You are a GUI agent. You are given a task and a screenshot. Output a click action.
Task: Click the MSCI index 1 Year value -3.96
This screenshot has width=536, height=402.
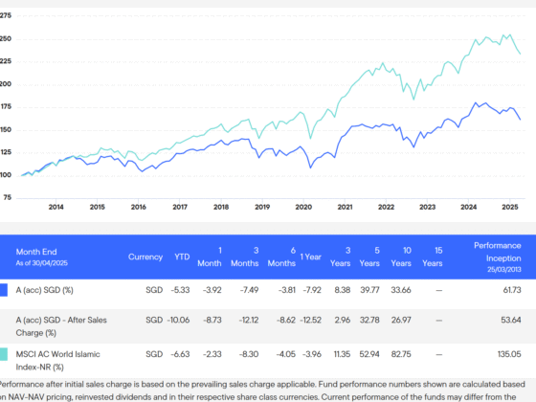pyautogui.click(x=312, y=354)
